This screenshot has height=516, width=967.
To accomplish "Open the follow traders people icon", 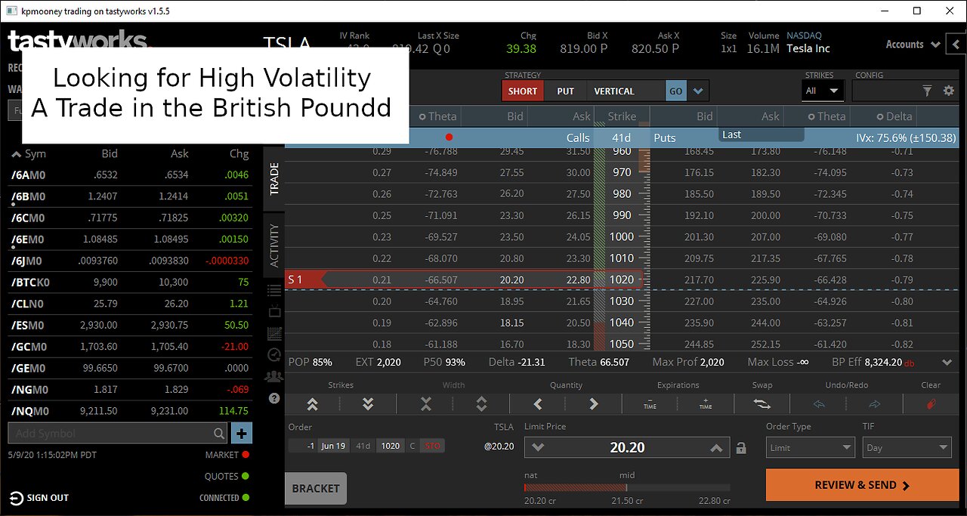I will (x=274, y=376).
